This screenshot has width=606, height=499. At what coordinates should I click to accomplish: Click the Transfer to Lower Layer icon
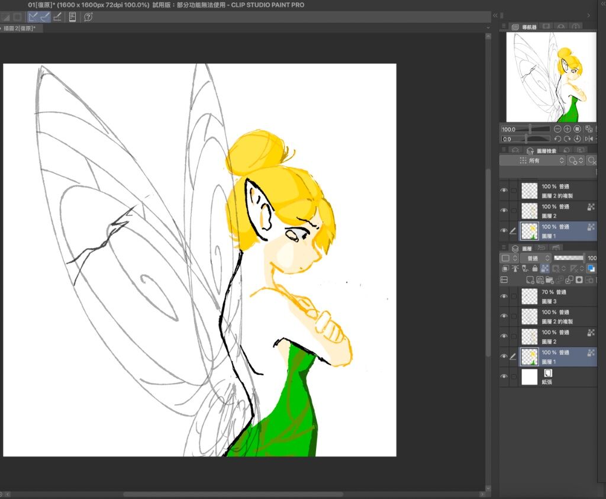pyautogui.click(x=559, y=280)
